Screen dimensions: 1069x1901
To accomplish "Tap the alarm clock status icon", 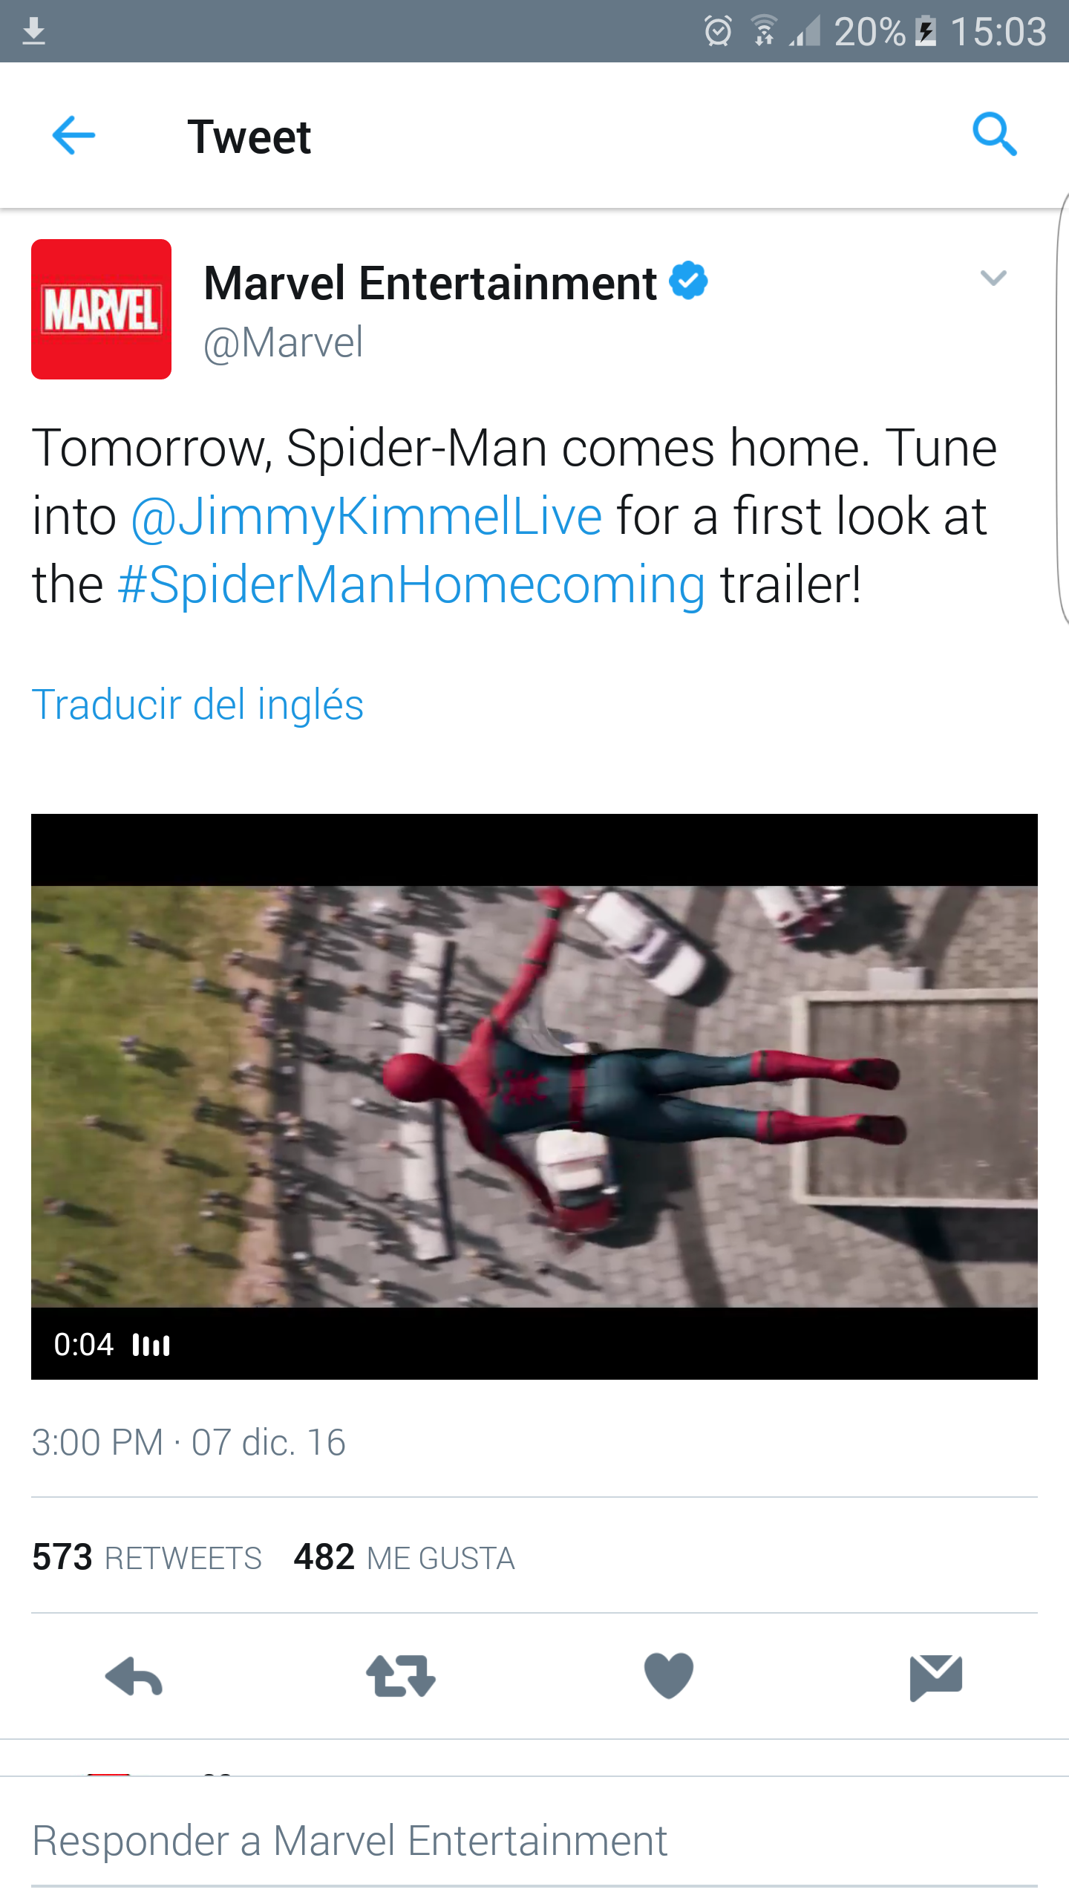I will point(718,31).
